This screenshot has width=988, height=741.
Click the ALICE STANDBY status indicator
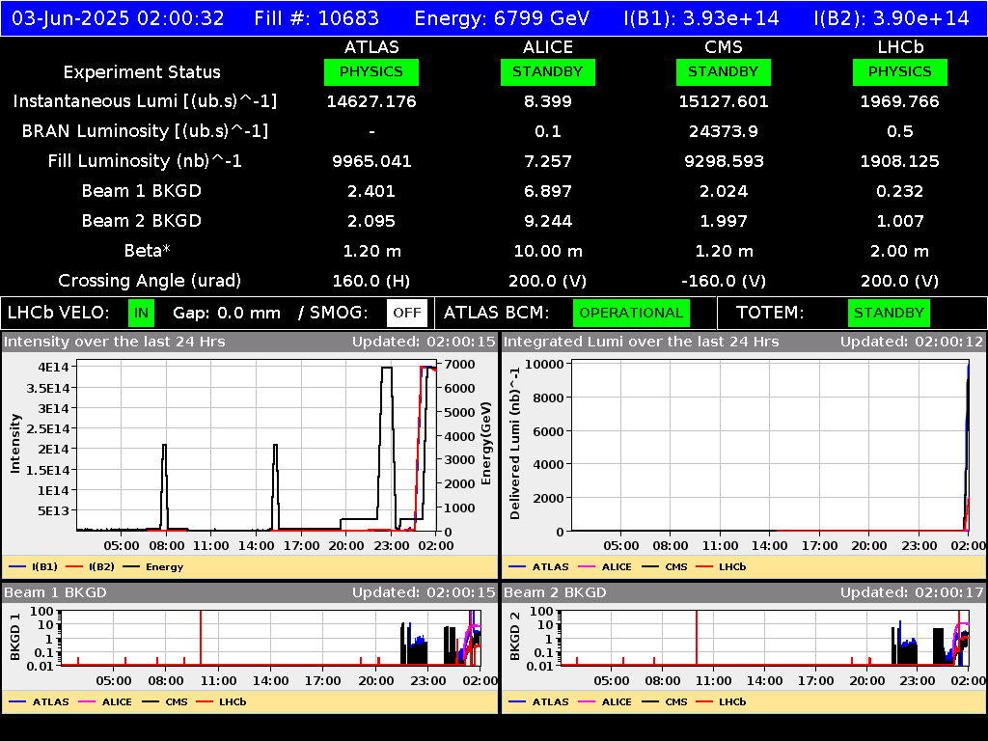point(548,71)
